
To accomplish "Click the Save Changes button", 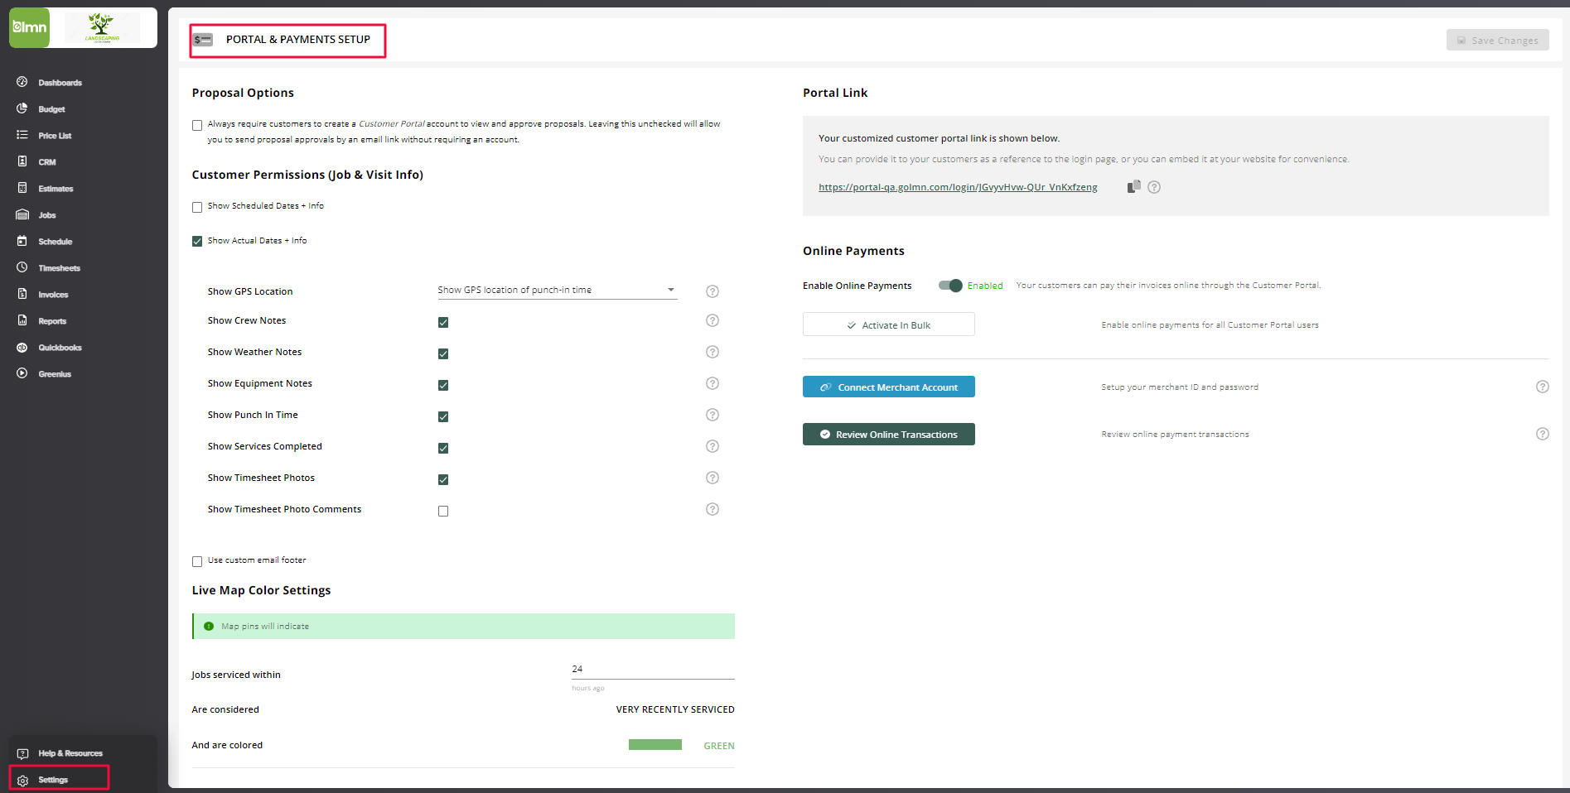I will (x=1497, y=40).
